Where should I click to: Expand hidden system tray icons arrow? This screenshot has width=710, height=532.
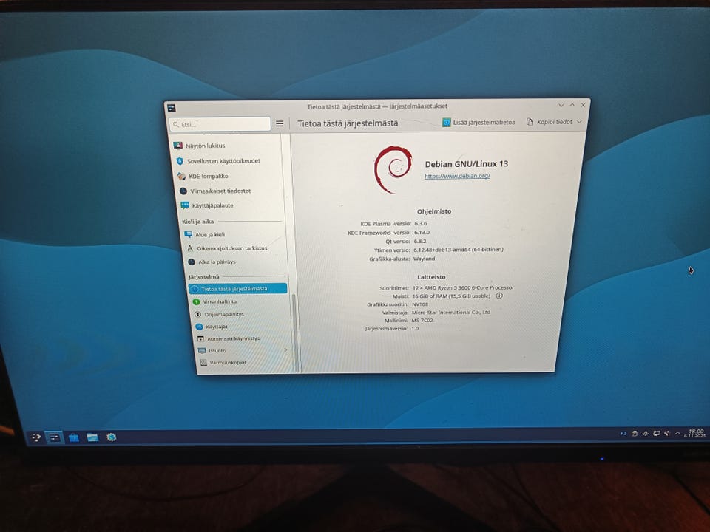click(677, 434)
